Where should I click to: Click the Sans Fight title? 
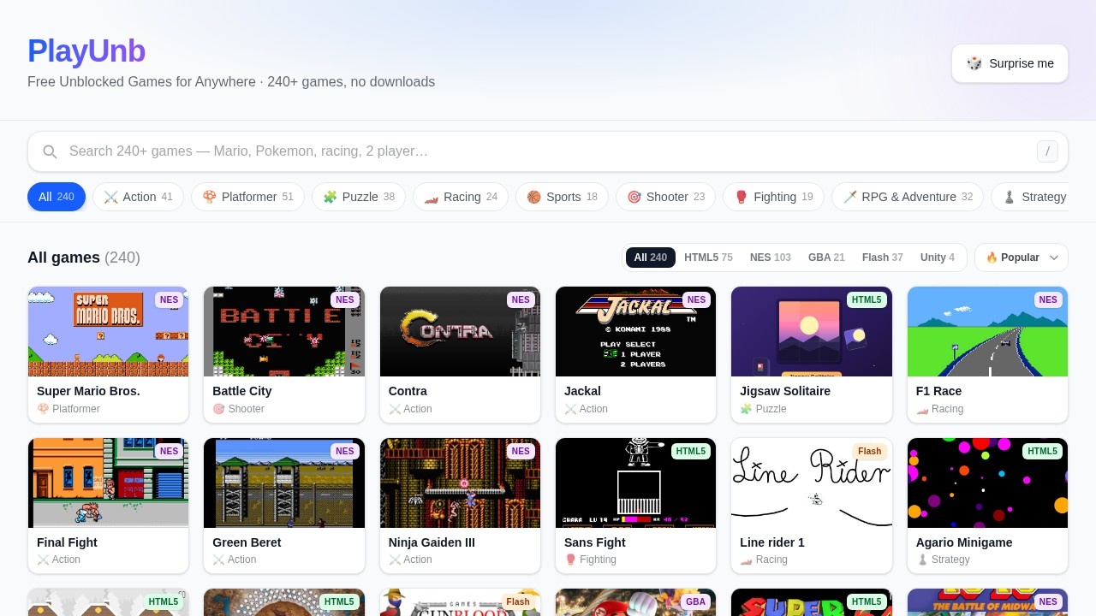(595, 542)
